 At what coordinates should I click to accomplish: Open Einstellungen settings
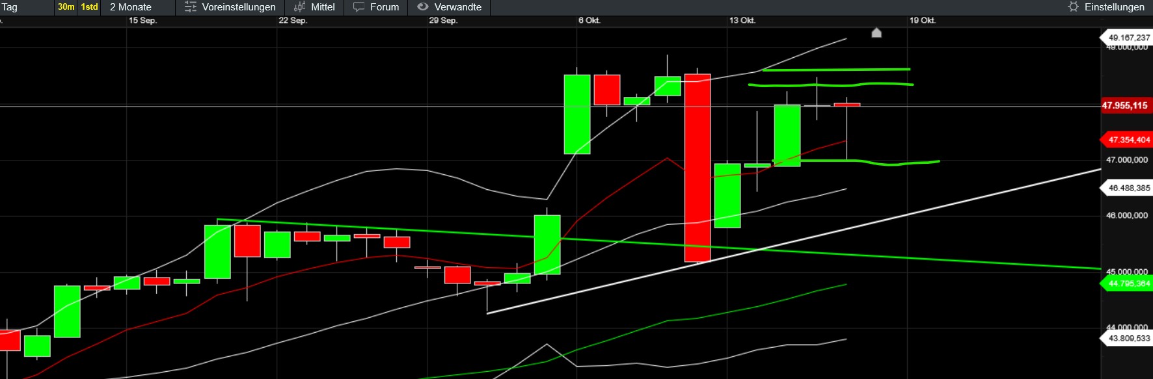coord(1115,7)
